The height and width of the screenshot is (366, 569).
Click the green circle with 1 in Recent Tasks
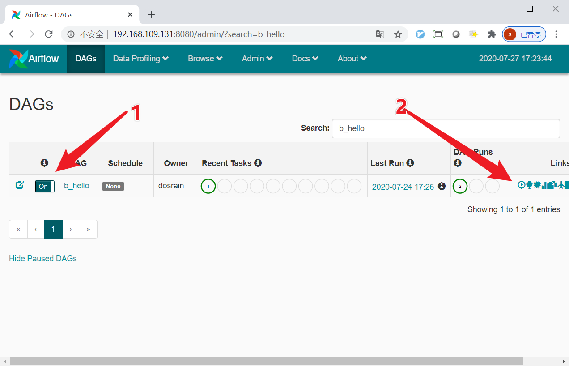click(x=208, y=186)
